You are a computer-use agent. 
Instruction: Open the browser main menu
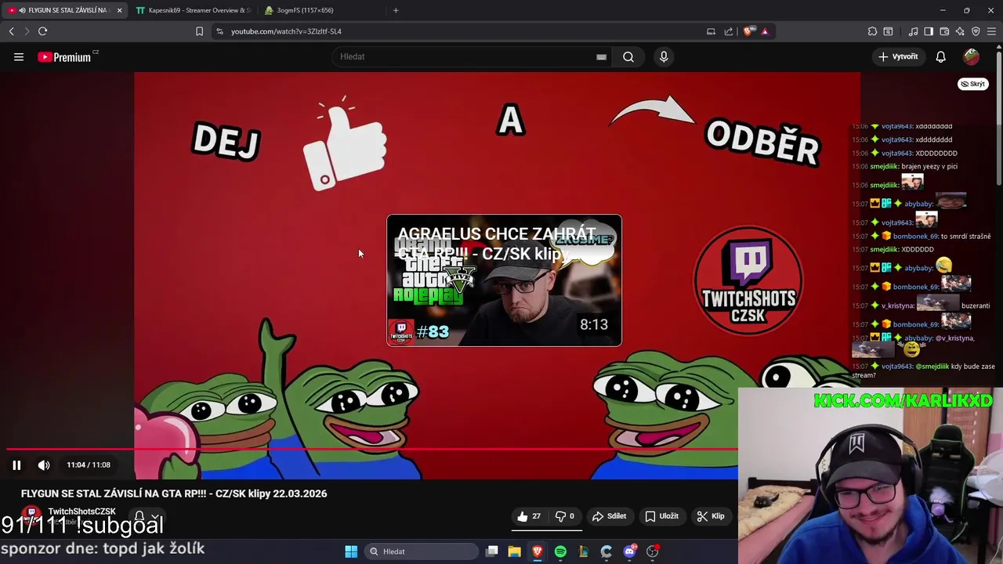pos(991,31)
